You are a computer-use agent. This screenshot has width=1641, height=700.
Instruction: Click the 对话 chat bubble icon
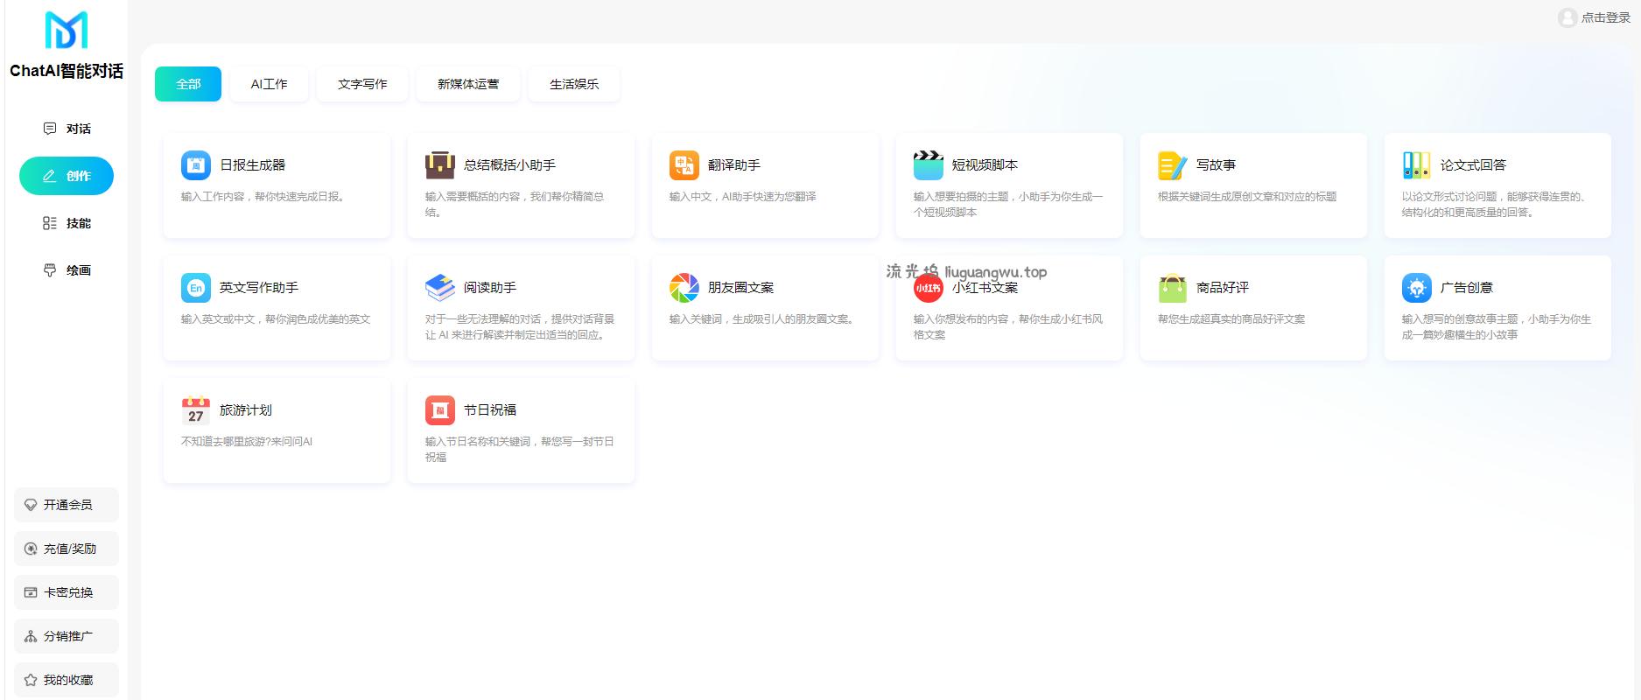(x=50, y=129)
